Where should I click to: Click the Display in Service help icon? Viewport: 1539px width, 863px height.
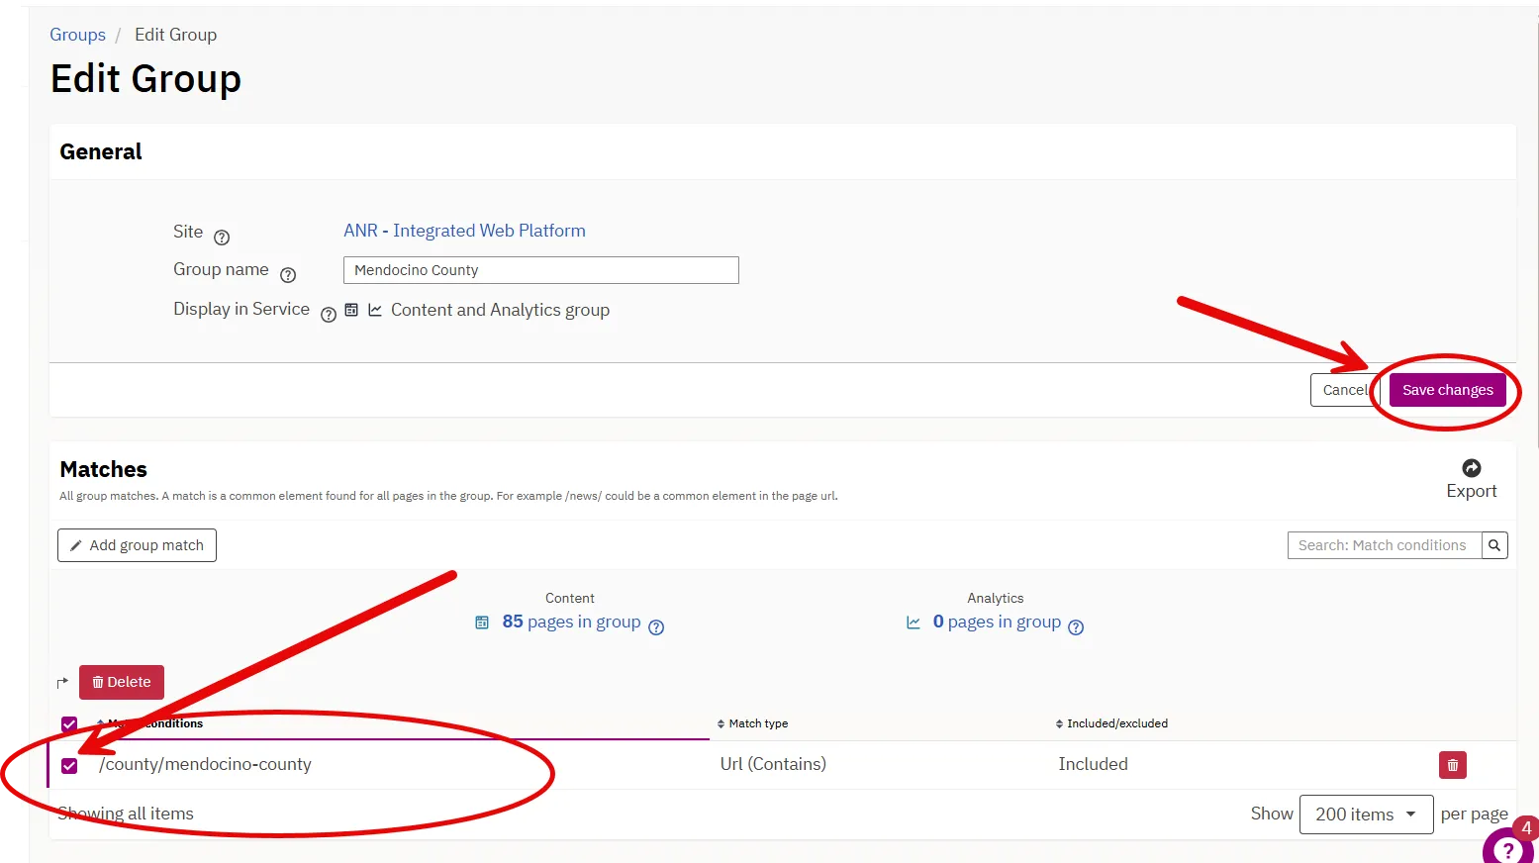click(x=329, y=315)
